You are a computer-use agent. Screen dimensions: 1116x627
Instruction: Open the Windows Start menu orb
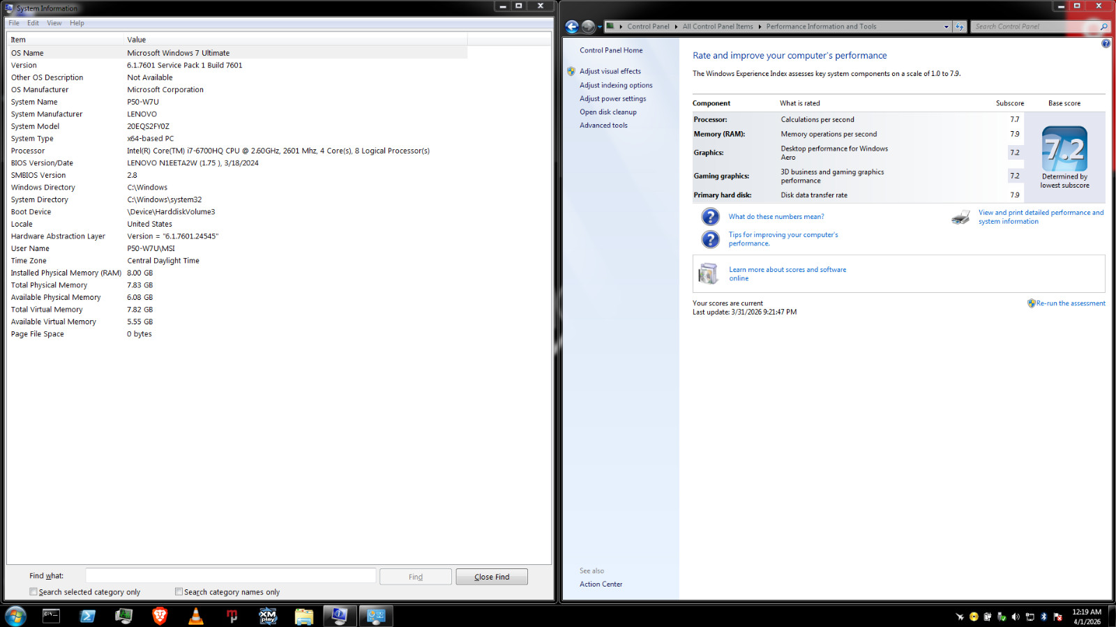coord(15,616)
